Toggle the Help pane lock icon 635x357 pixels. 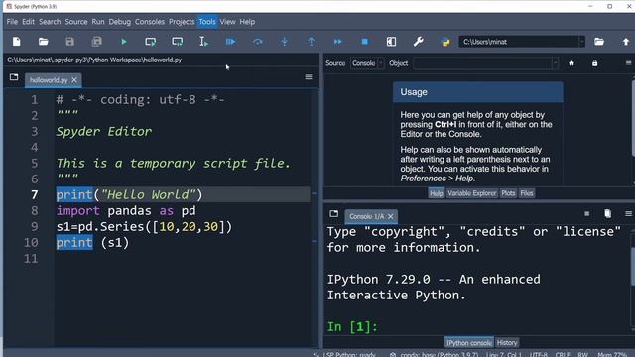pyautogui.click(x=594, y=63)
